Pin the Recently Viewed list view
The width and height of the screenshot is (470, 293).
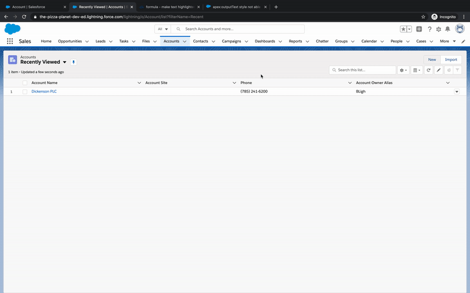coord(73,62)
